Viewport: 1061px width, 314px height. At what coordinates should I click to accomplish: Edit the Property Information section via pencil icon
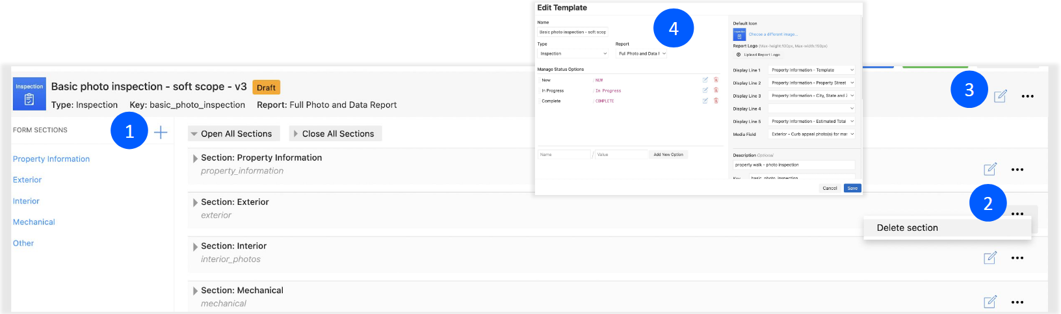(989, 170)
